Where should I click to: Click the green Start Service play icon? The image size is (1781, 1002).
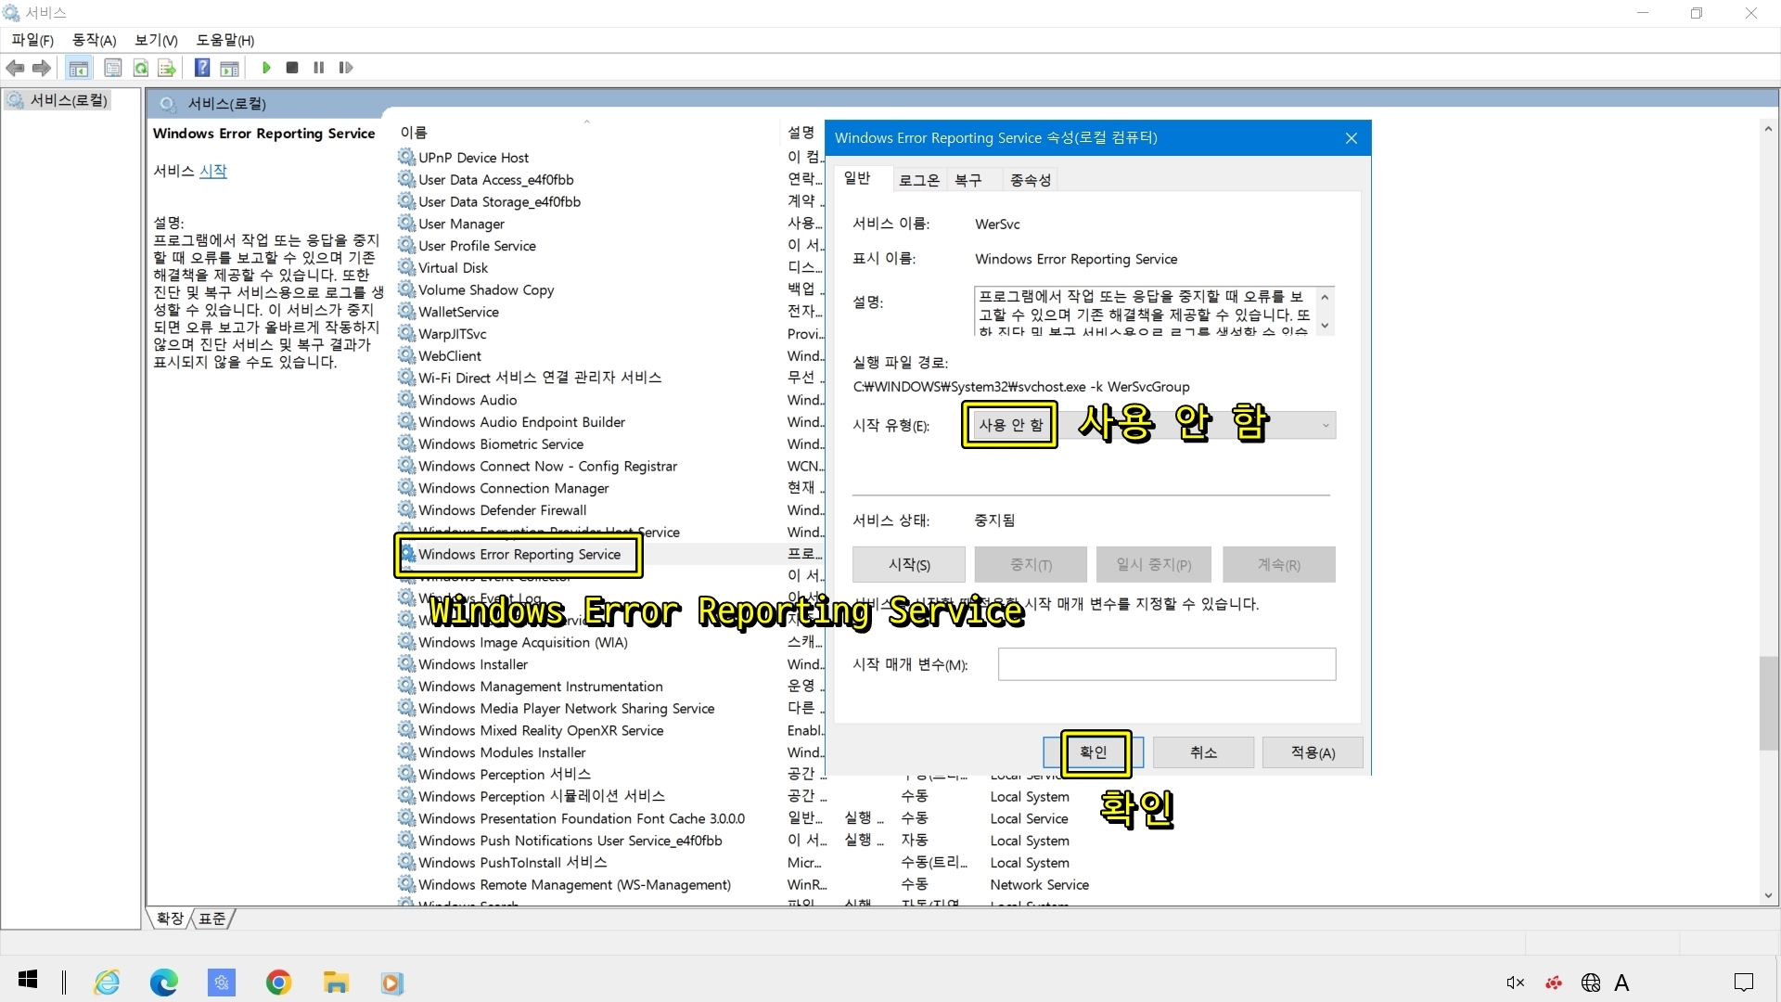266,68
